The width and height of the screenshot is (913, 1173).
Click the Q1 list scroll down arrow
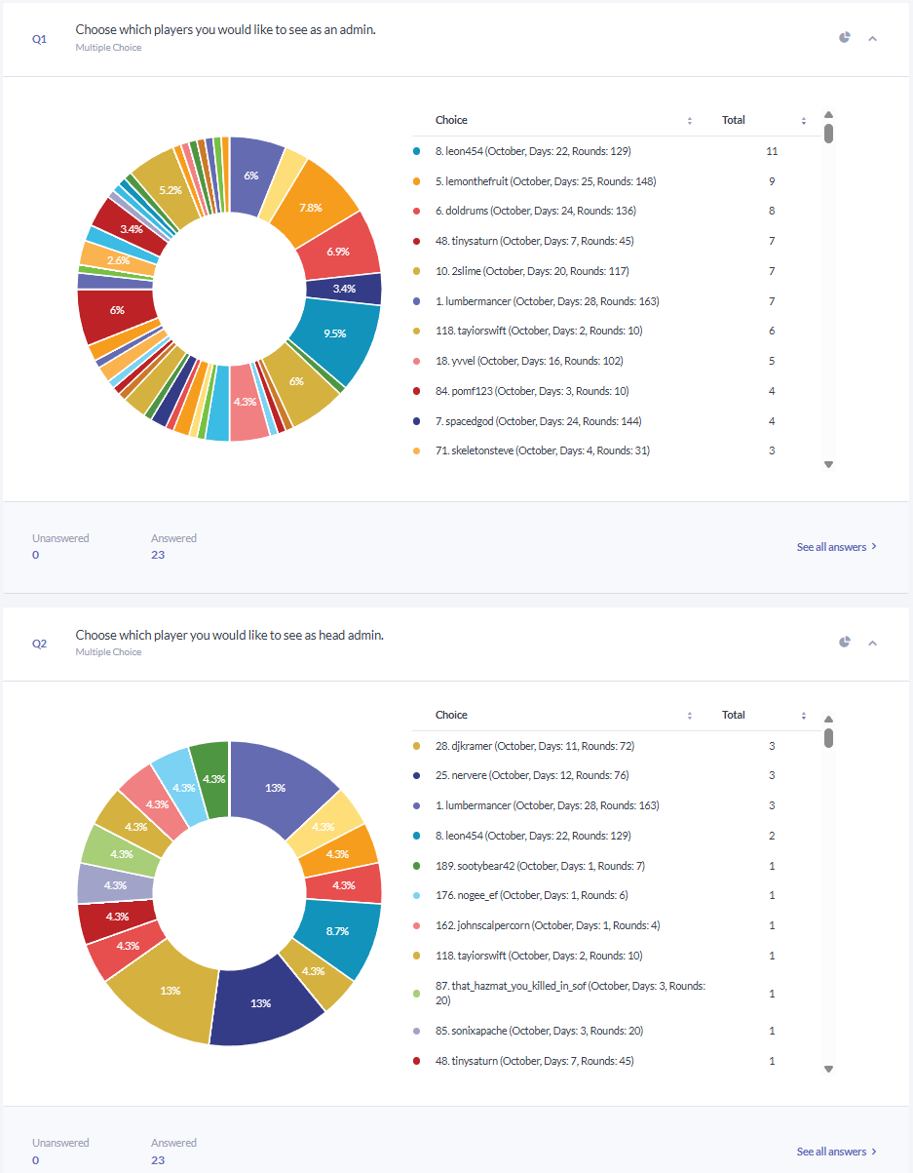pos(828,465)
